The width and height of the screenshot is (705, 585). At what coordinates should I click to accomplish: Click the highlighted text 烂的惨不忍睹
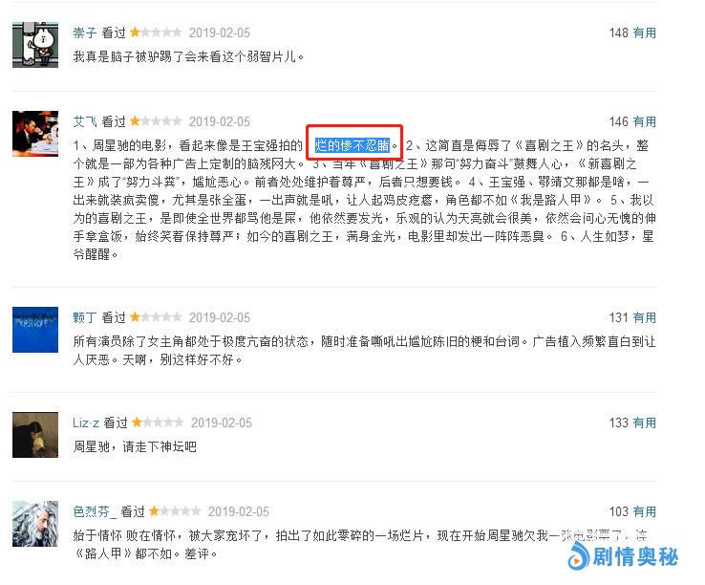tap(352, 145)
